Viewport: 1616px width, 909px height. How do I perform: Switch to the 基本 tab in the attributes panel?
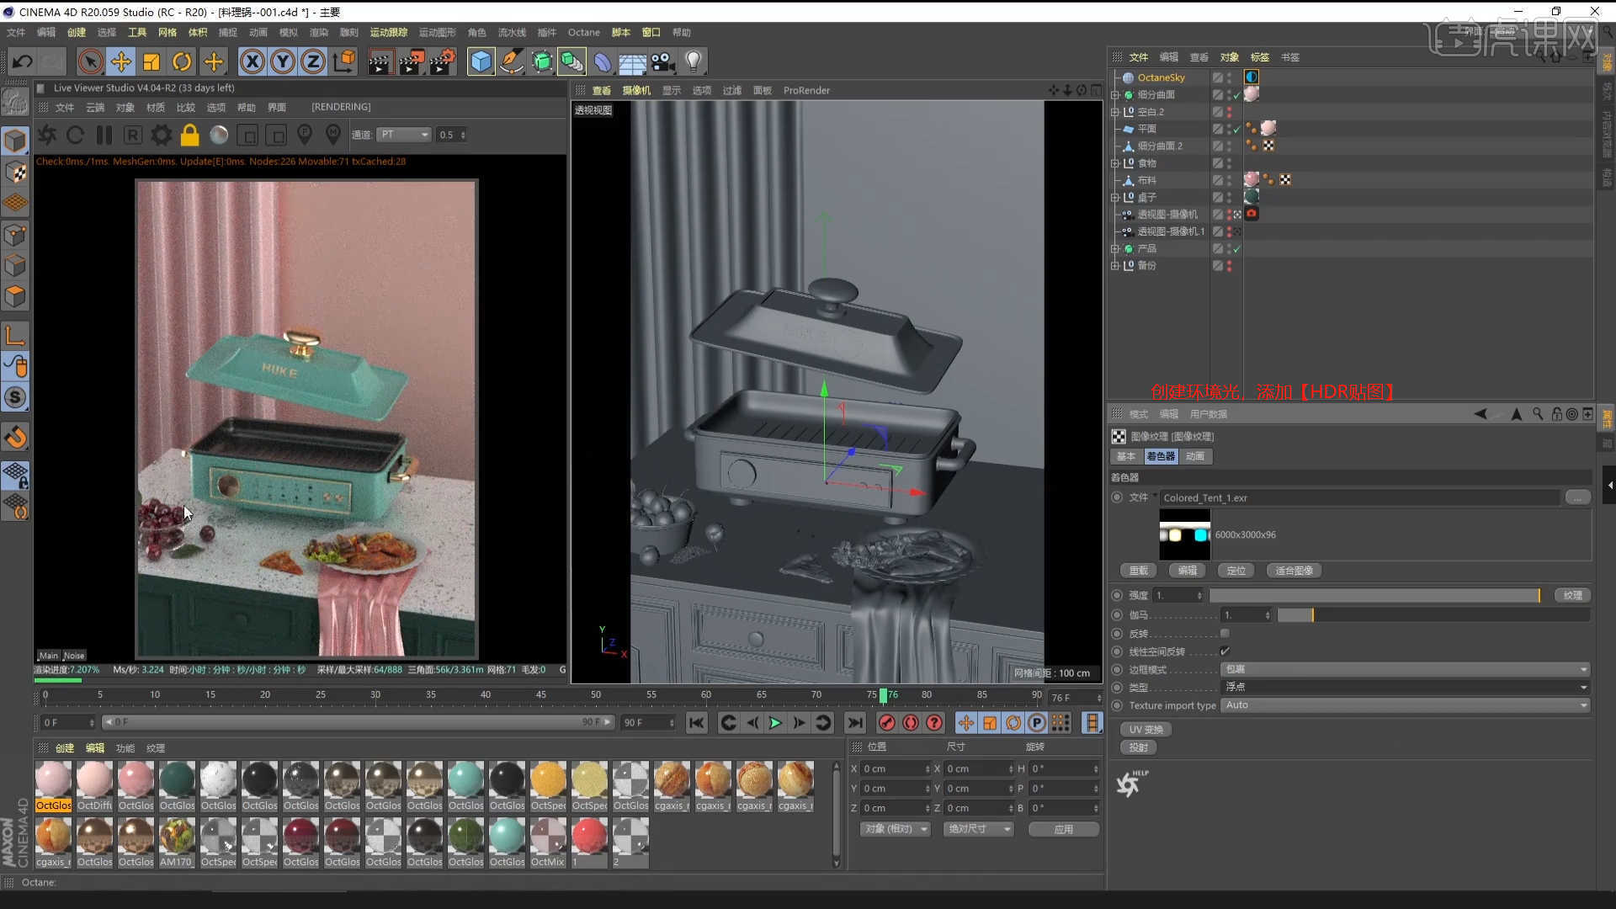(1125, 455)
